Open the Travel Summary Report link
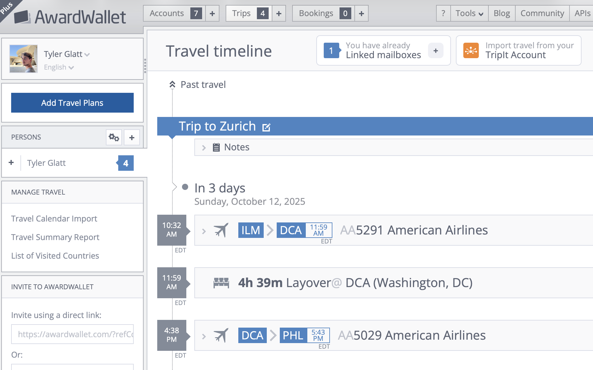 click(55, 237)
